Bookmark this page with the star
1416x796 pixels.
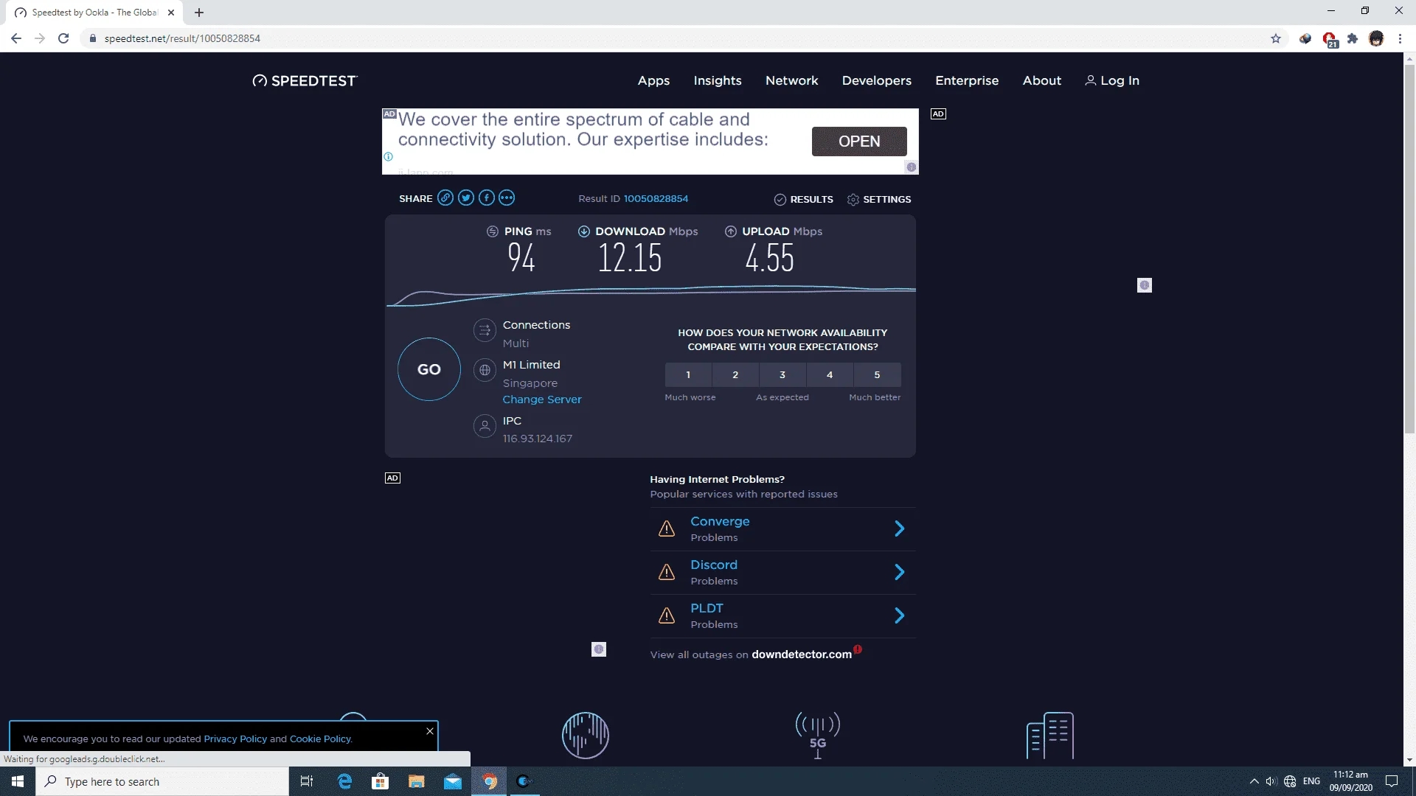click(1276, 38)
